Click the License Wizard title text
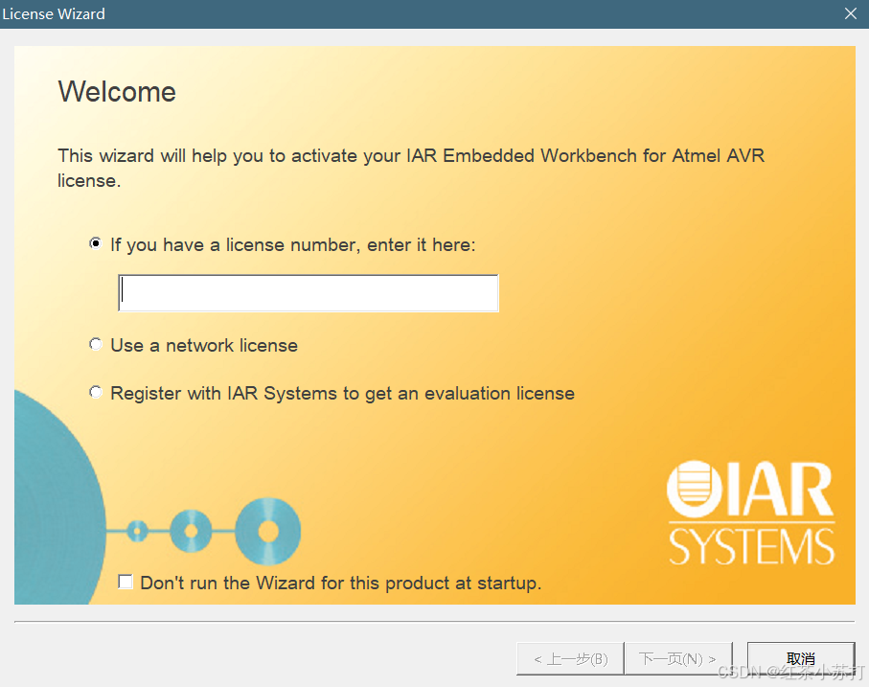 click(54, 13)
